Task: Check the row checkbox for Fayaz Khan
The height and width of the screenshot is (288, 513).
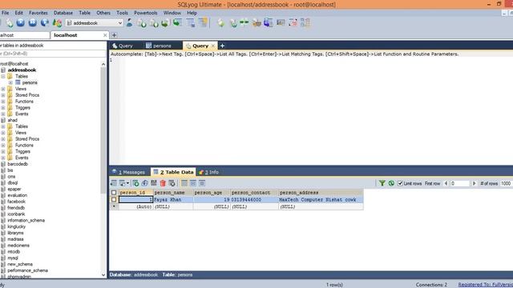Action: (114, 199)
